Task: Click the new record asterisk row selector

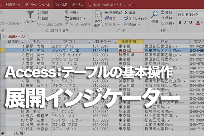Action: 3,133
